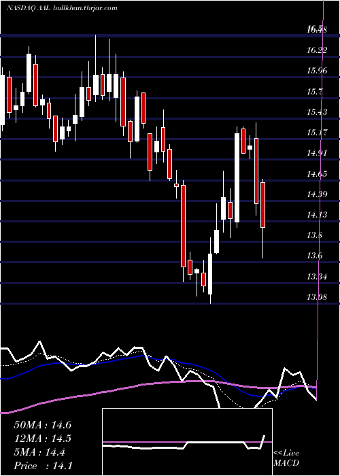Click the NASDAQ AAL chart title text
Viewport: 340px width, 476px height.
[x=62, y=8]
